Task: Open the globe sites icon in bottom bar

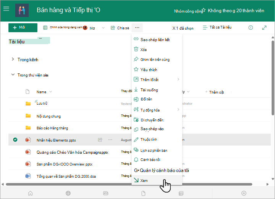Action: pyautogui.click(x=68, y=193)
